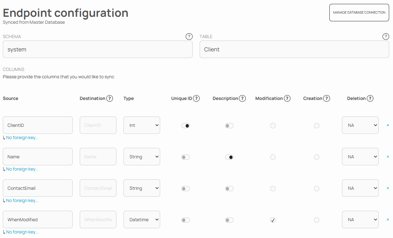
Task: Show help for the Creation column
Action: tap(326, 99)
